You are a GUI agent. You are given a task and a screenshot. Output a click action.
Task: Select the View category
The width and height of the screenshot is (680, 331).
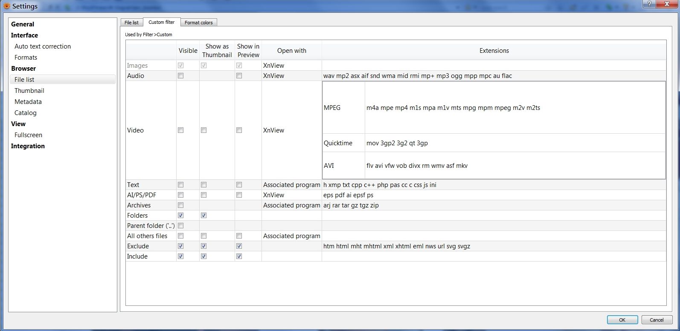pos(18,124)
